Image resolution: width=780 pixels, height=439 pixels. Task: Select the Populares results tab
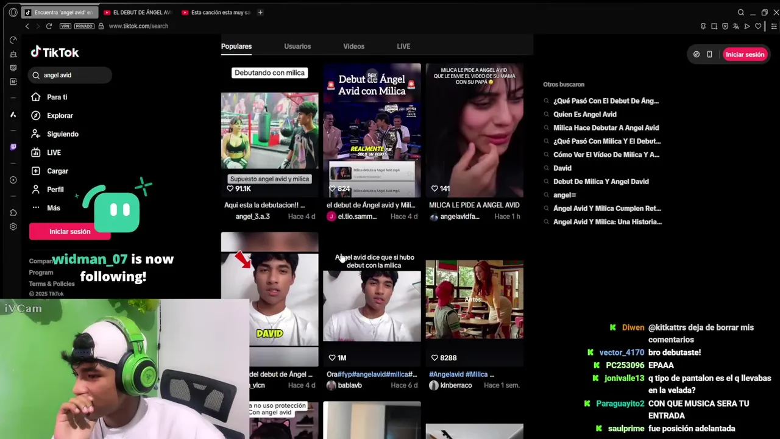tap(236, 46)
